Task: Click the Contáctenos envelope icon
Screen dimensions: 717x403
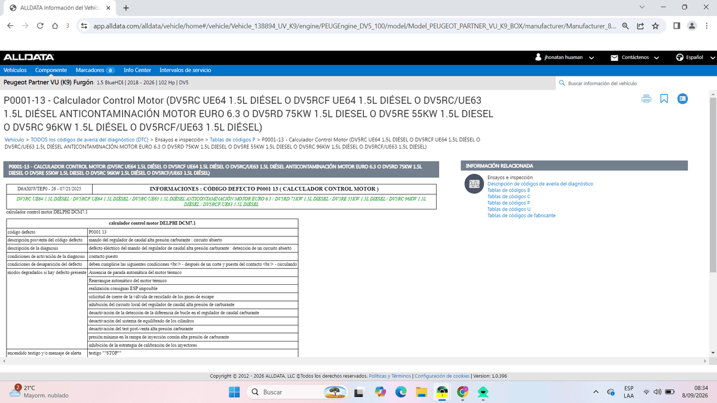Action: [614, 58]
